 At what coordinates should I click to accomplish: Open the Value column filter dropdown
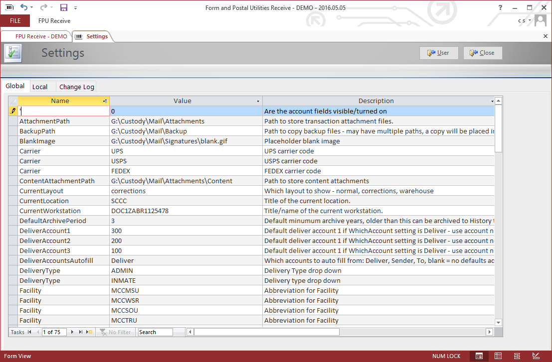pos(258,101)
